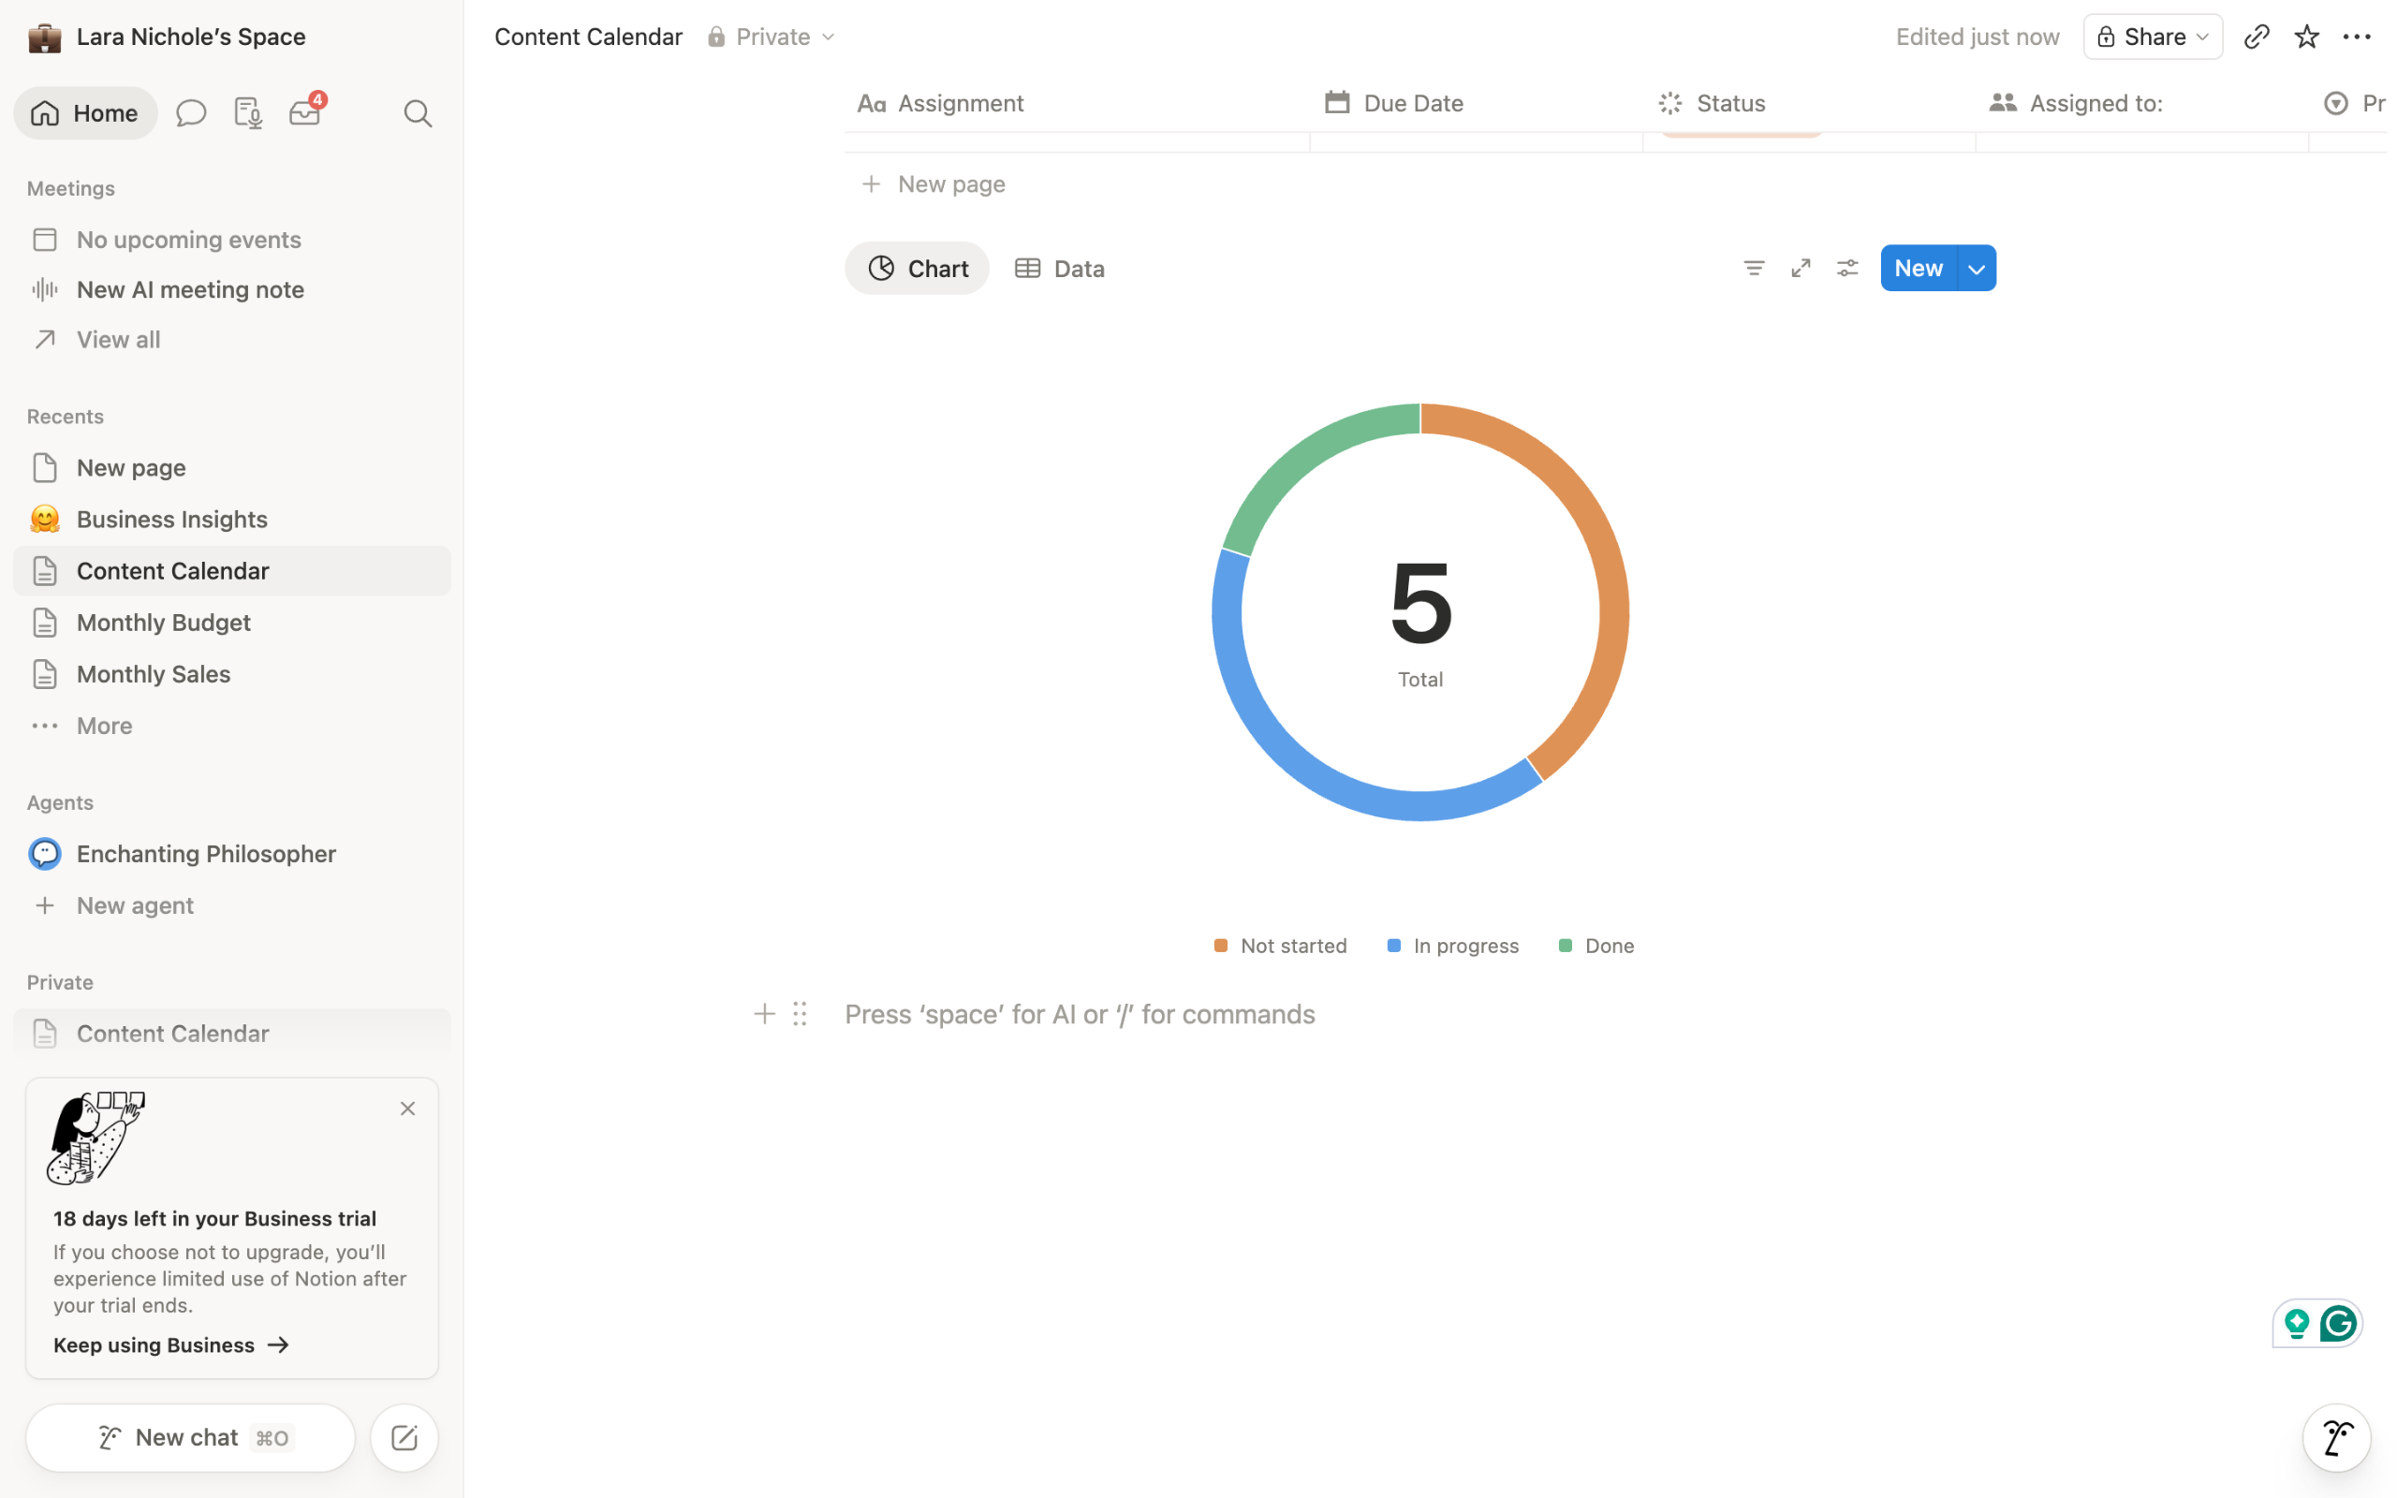Go to the Home button
The width and height of the screenshot is (2397, 1498).
(x=85, y=113)
